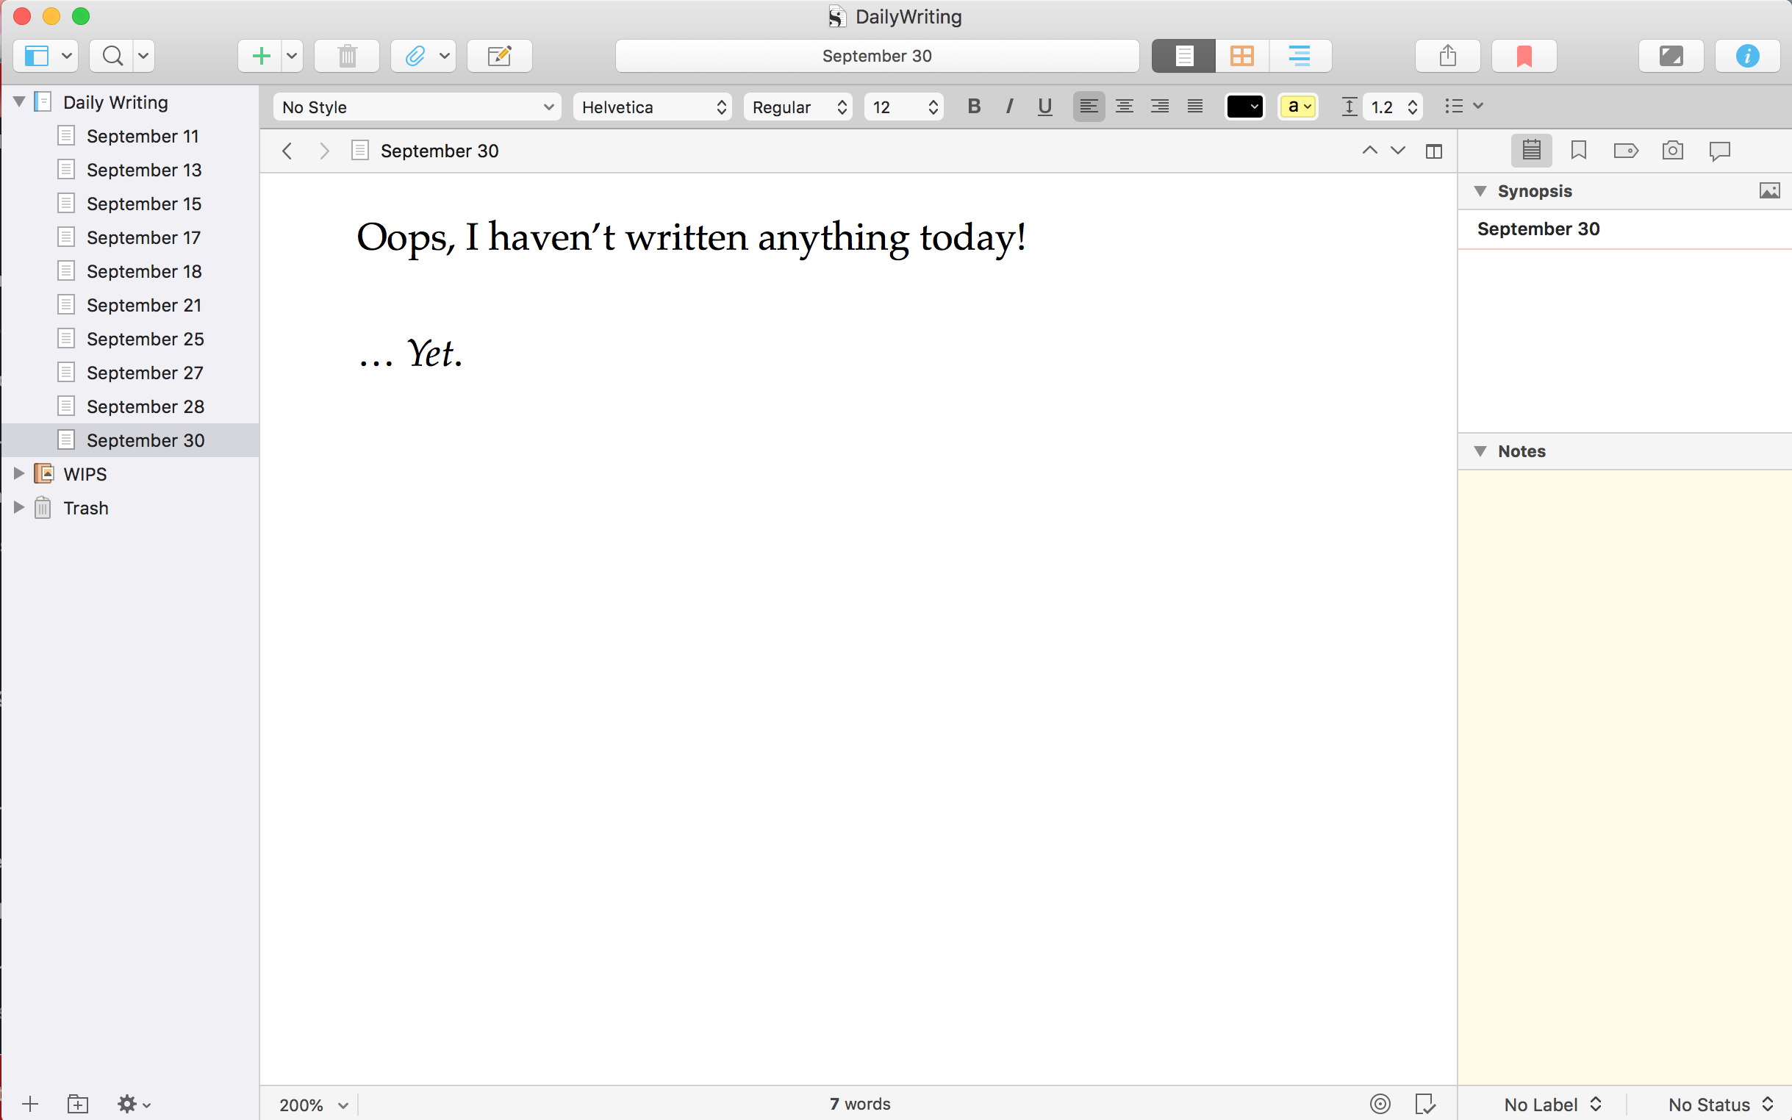Open the Comments and Footnotes inspector pane
This screenshot has height=1120, width=1792.
tap(1719, 151)
